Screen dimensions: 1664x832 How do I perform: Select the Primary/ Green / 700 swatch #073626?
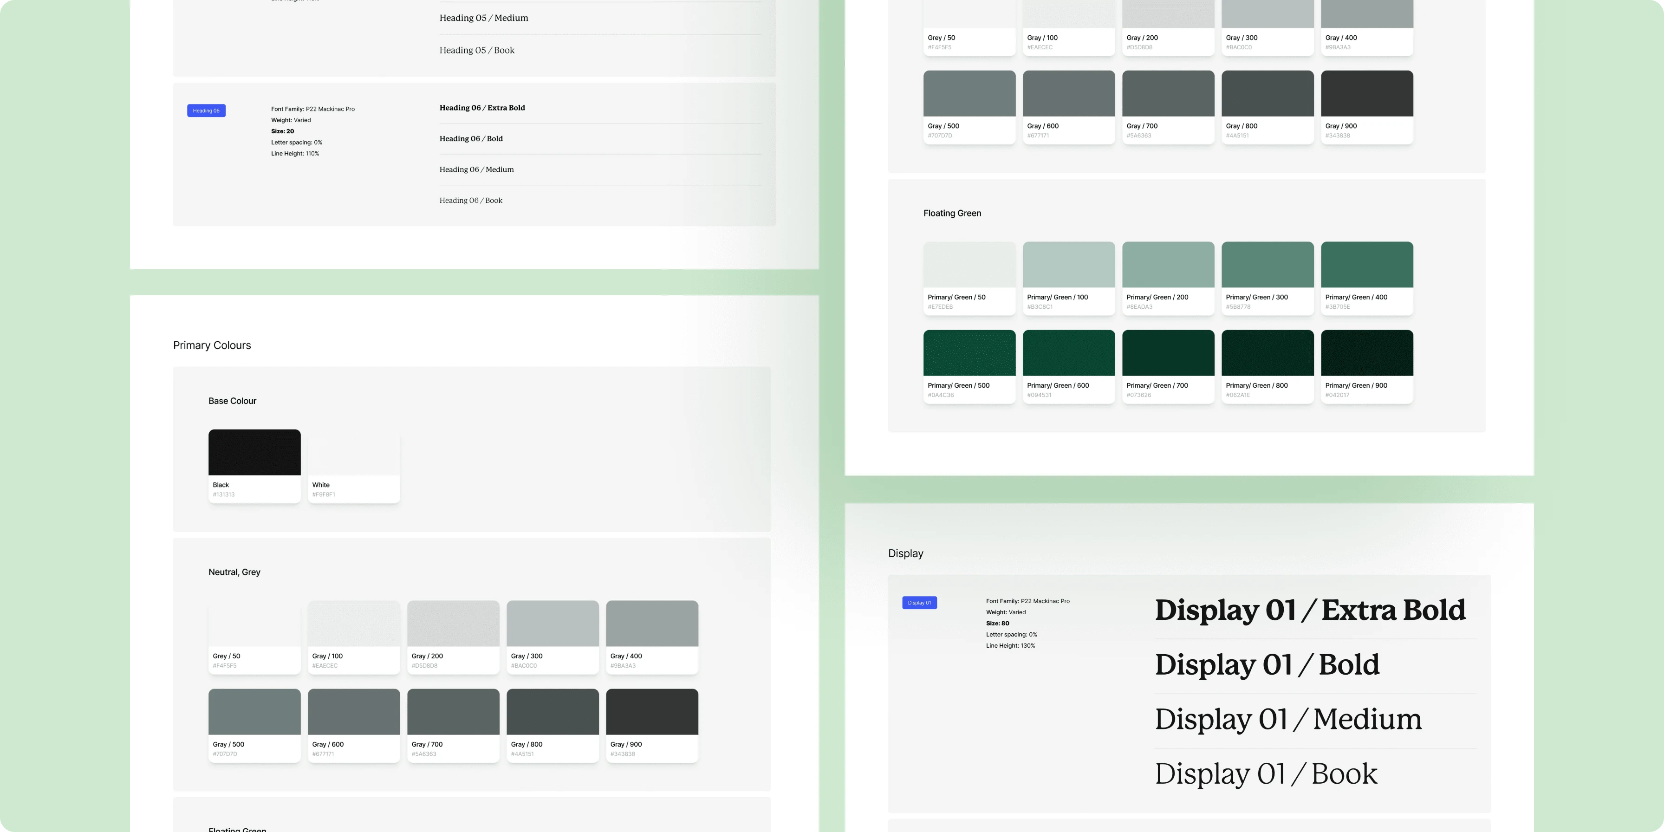1168,353
